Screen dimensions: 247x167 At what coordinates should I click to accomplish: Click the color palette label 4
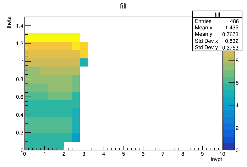237,105
